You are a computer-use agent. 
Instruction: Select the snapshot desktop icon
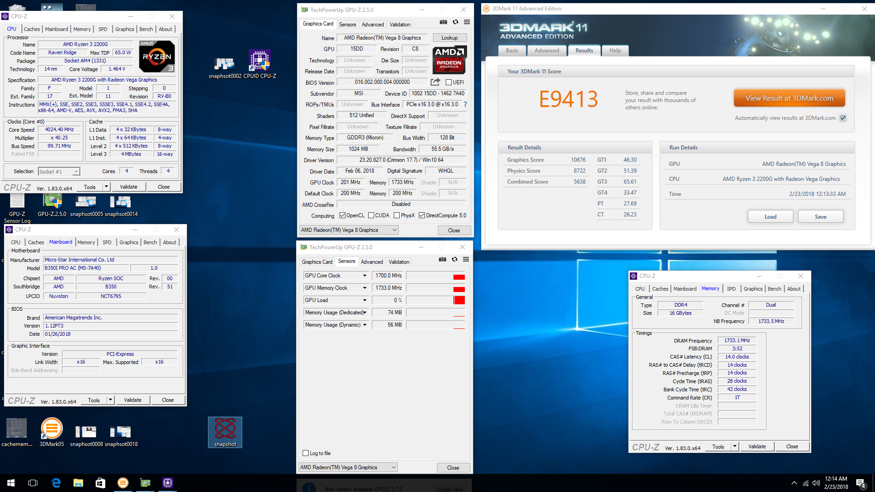(x=225, y=432)
